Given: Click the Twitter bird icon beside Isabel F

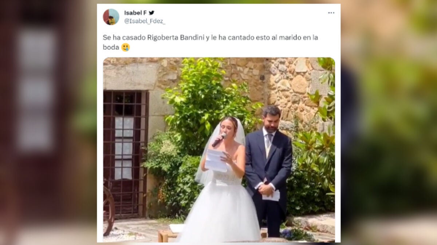Looking at the screenshot, I should point(151,13).
